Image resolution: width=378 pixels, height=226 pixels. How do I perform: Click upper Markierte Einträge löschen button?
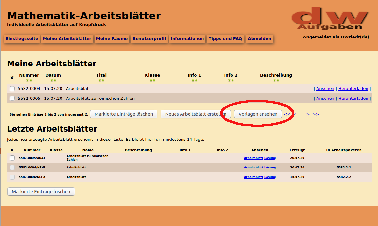pos(124,114)
